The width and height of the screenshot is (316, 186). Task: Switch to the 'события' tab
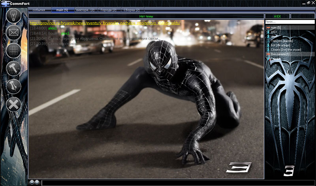tap(39, 9)
